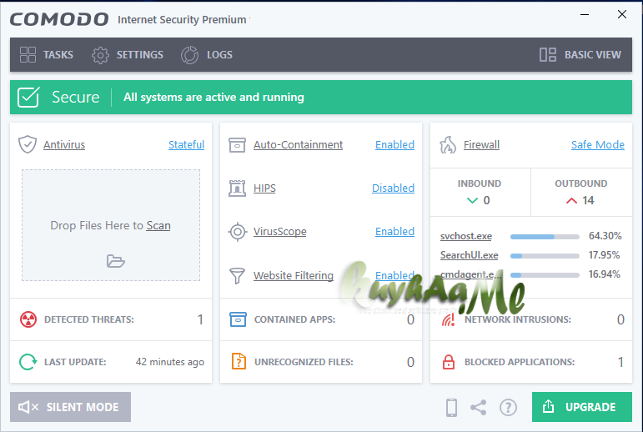Click the Secure checkmark status icon
643x432 pixels.
[28, 98]
